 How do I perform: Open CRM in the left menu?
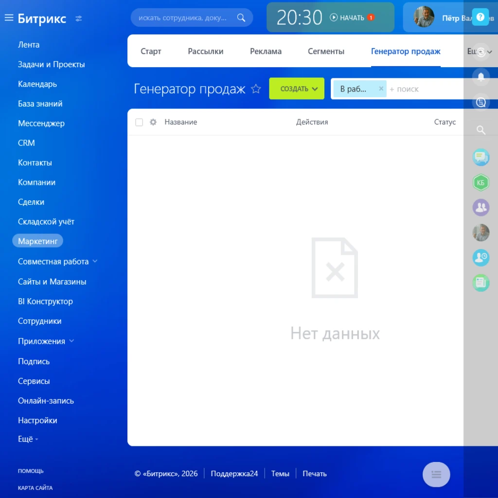point(26,143)
